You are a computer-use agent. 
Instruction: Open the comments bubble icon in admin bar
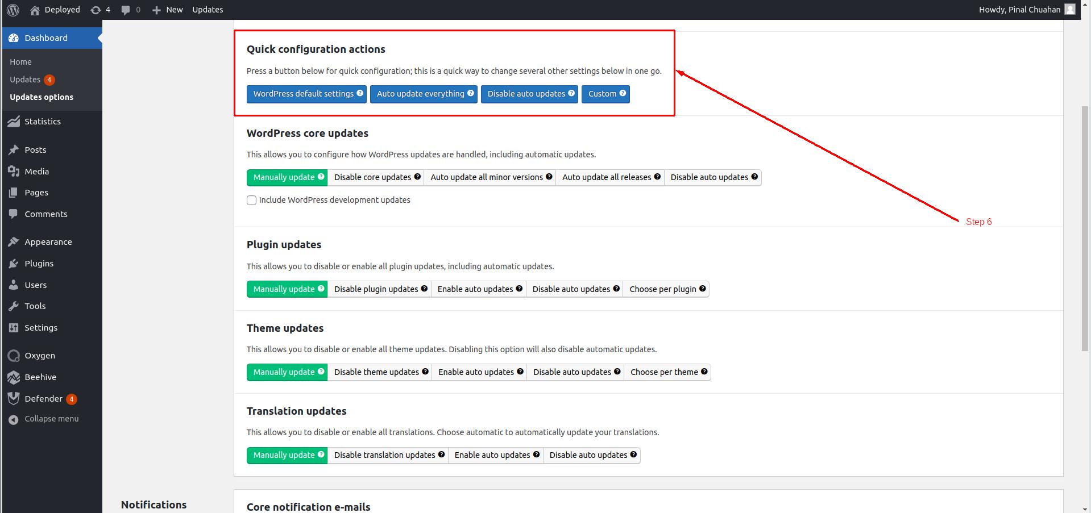point(126,10)
